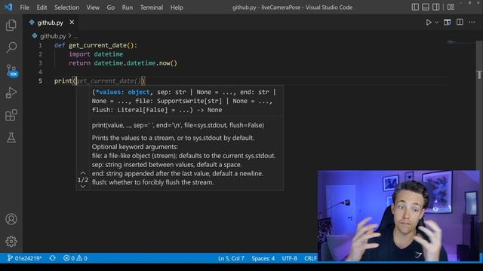Click 'import datetime' on line 2
Screen dimensions: 483x271
96,54
